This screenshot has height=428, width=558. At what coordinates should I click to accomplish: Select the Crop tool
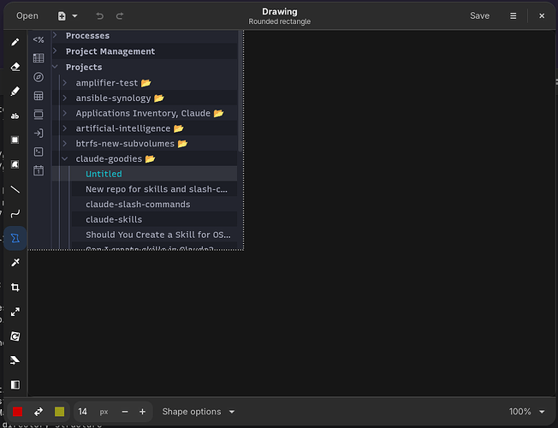15,288
